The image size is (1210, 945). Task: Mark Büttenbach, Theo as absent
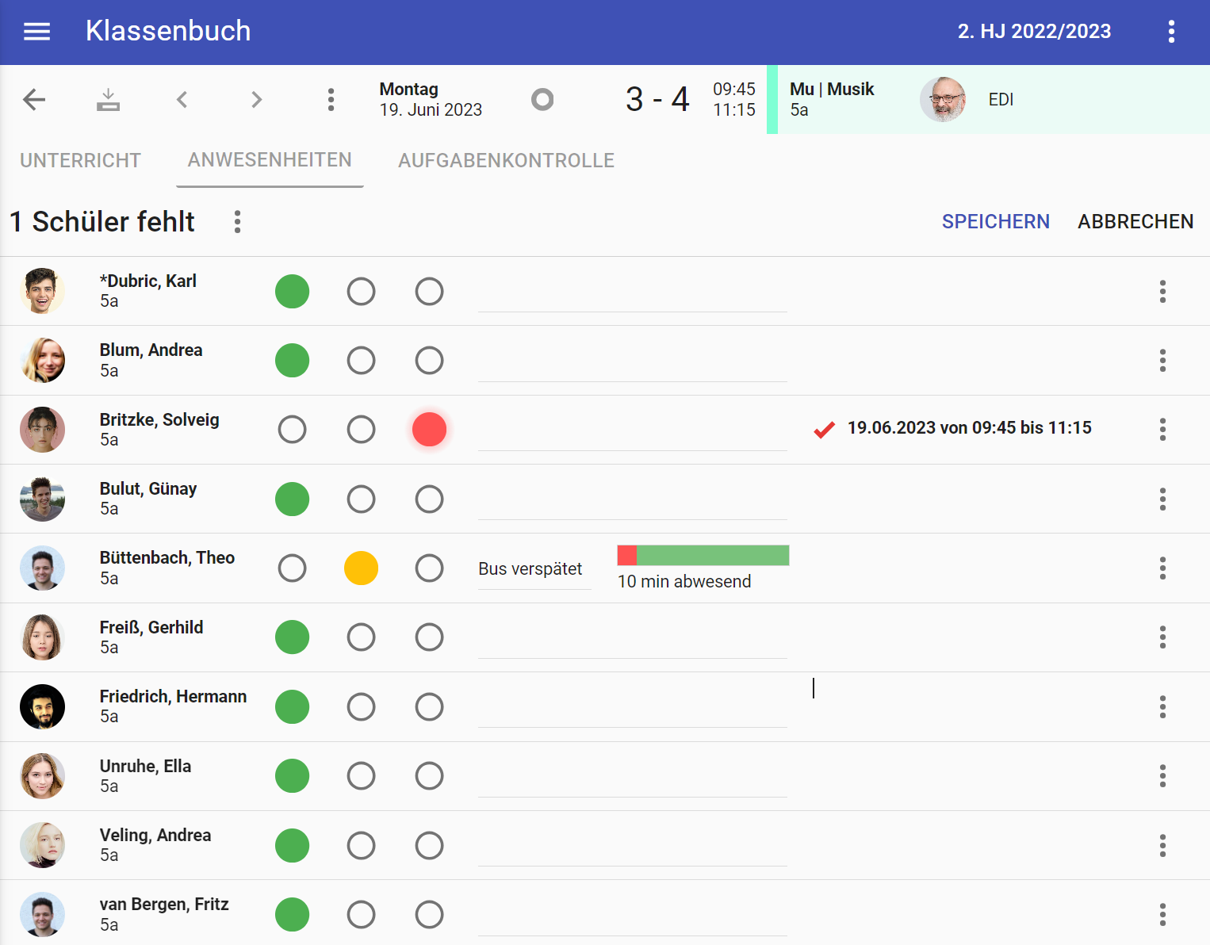pos(429,568)
